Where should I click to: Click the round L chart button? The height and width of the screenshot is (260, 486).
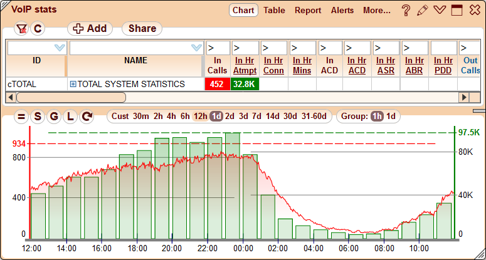tap(70, 117)
